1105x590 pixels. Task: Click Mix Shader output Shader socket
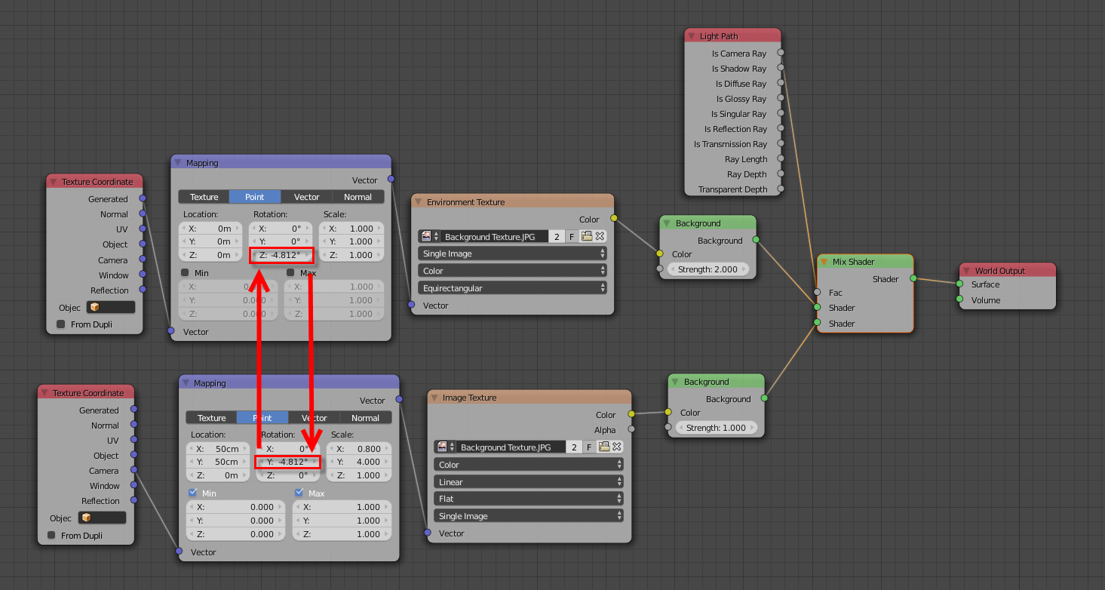pyautogui.click(x=913, y=278)
